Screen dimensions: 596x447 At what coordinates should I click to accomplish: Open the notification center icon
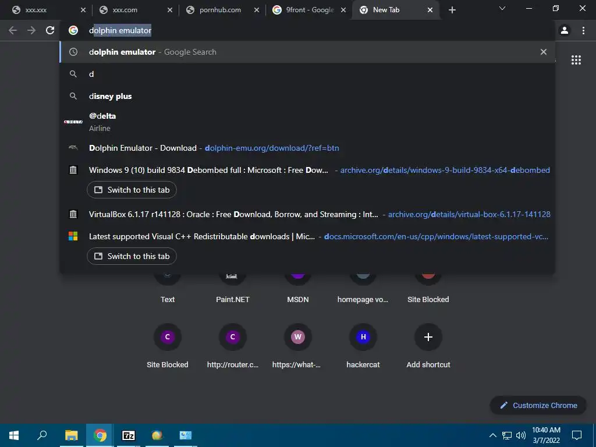point(577,435)
